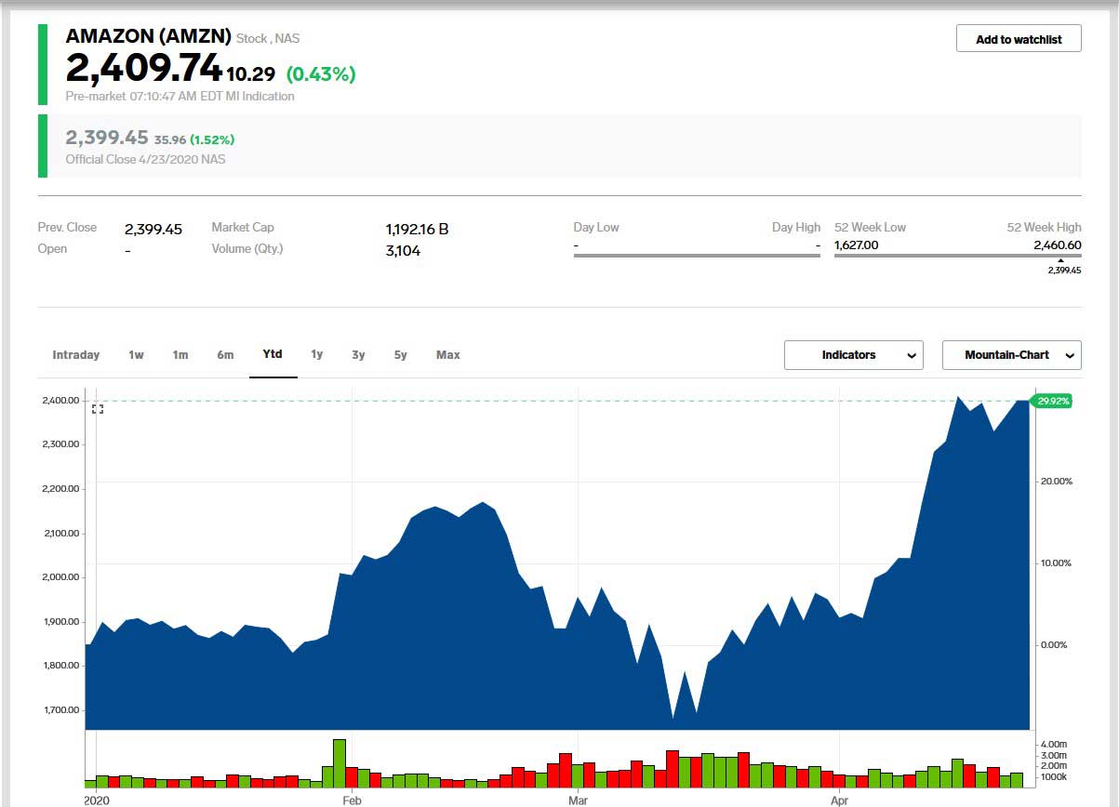Click the 2020 label on the time axis
Image resolution: width=1119 pixels, height=807 pixels.
pos(97,800)
